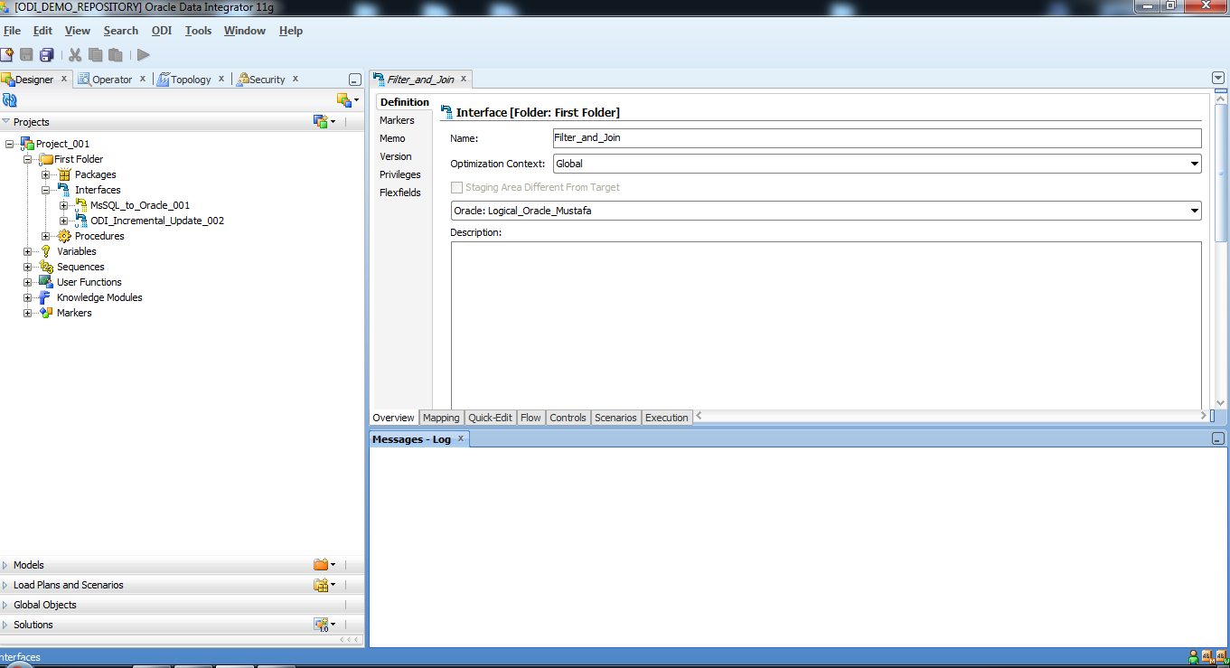1230x668 pixels.
Task: Click the connected user icon in the status bar
Action: coord(1192,656)
